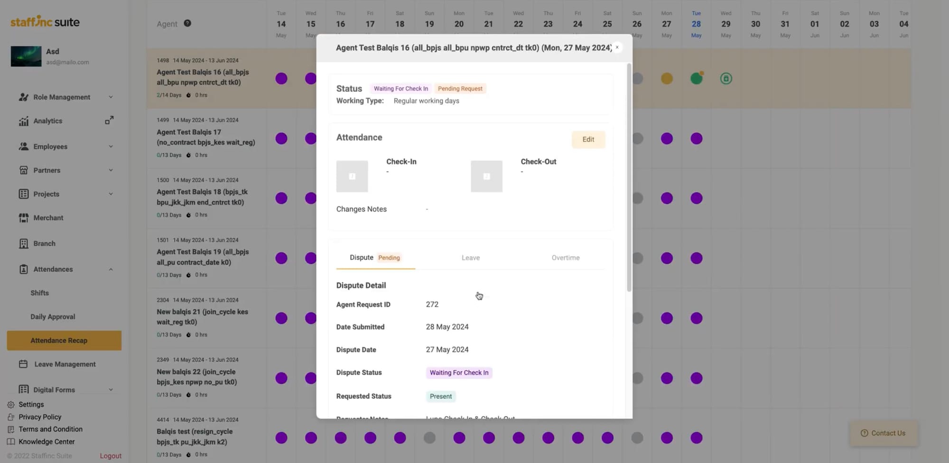
Task: Click the Staffinc Suite logo
Action: tap(45, 21)
